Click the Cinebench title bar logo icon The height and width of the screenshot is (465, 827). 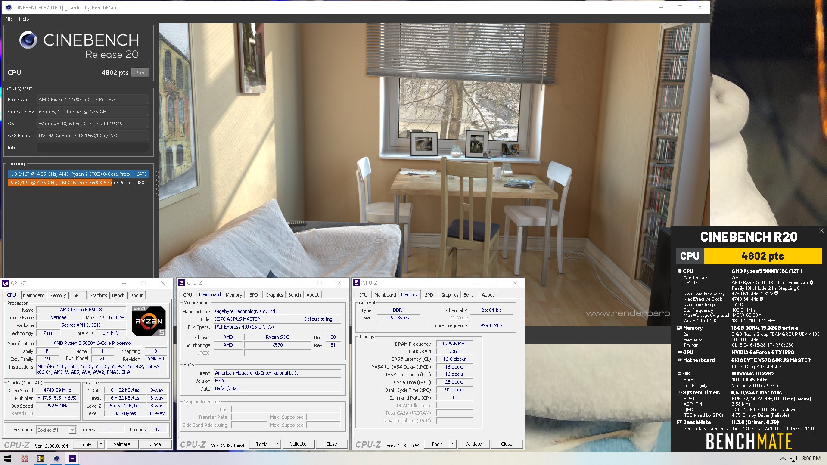tap(8, 7)
